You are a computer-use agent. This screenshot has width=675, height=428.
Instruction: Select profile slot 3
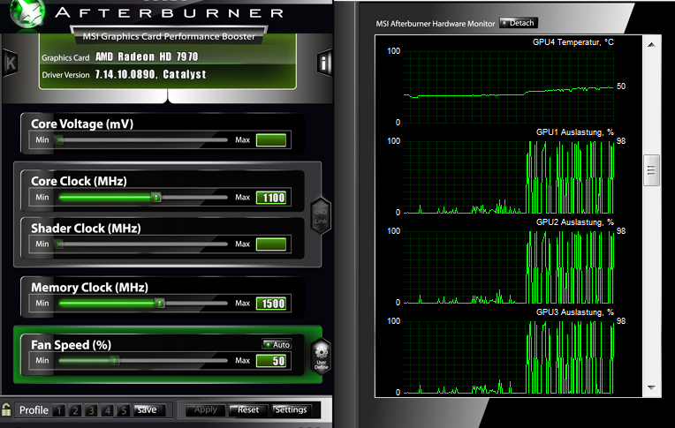click(91, 410)
